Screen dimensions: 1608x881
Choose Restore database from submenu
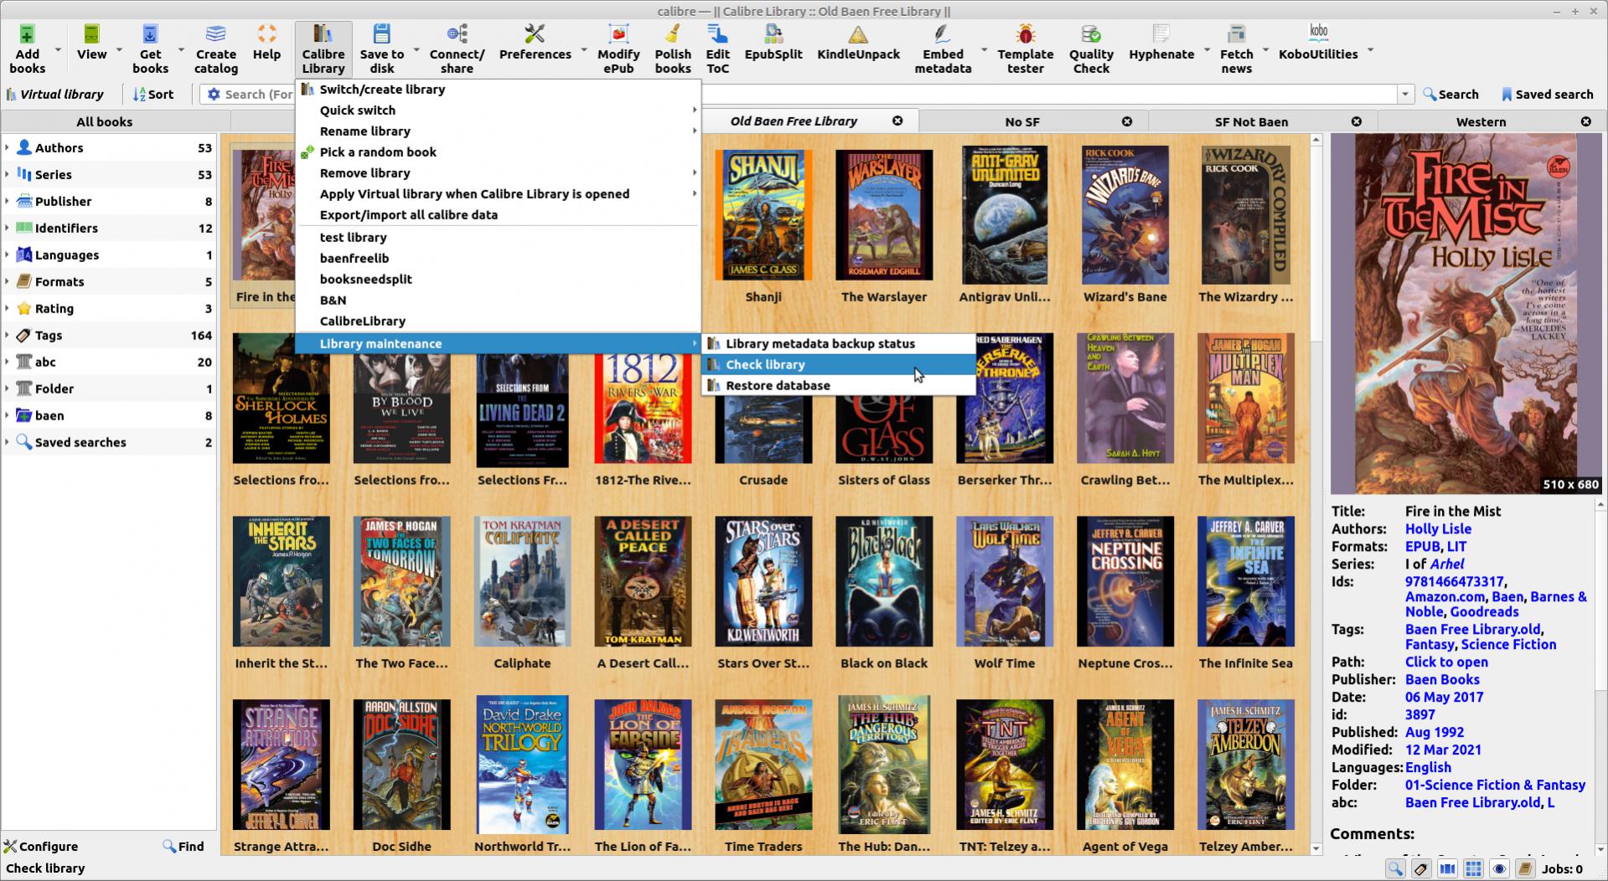tap(838, 385)
